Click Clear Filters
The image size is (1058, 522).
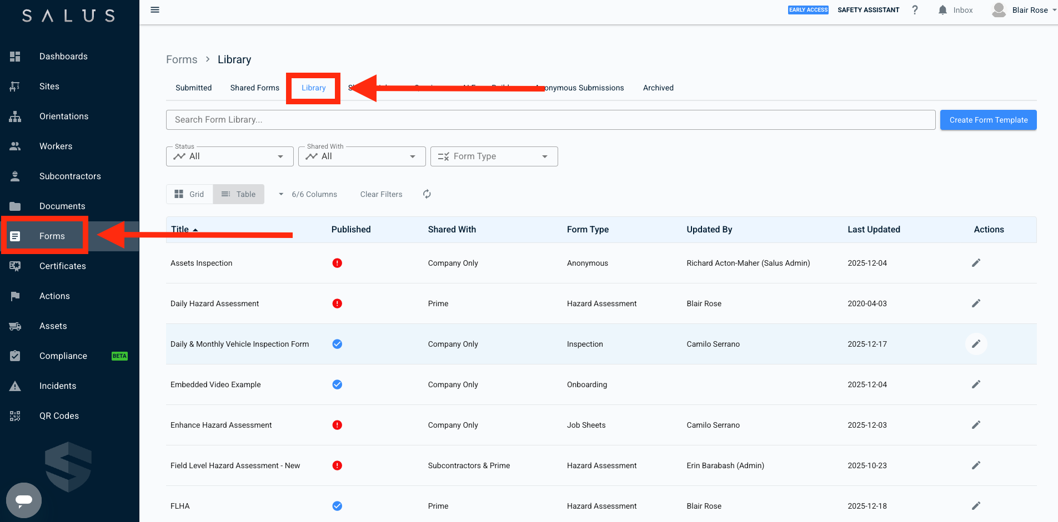point(381,194)
